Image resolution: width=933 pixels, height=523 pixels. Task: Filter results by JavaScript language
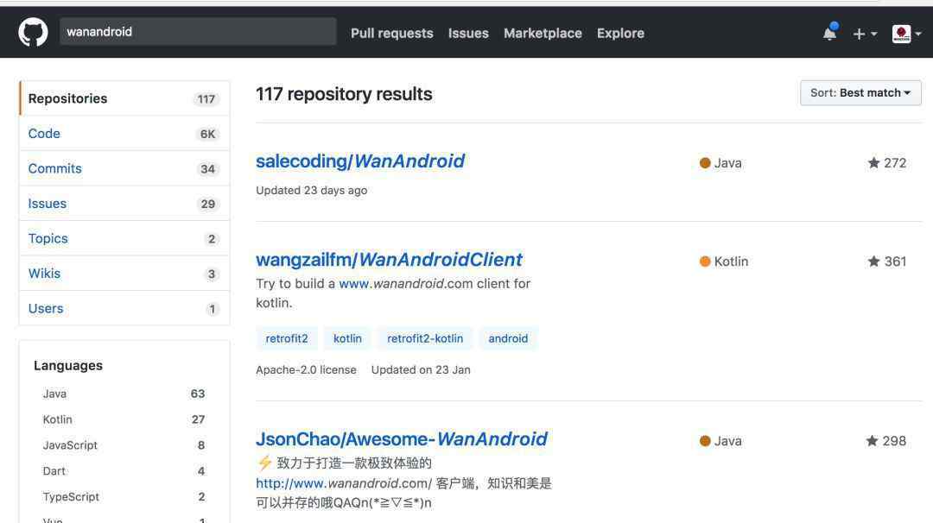pos(124,445)
